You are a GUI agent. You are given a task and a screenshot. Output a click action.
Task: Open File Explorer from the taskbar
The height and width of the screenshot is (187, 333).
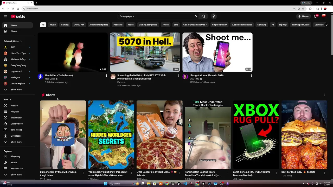pyautogui.click(x=149, y=184)
